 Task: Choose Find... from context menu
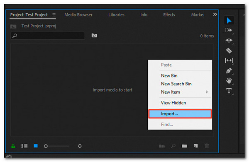pyautogui.click(x=180, y=124)
